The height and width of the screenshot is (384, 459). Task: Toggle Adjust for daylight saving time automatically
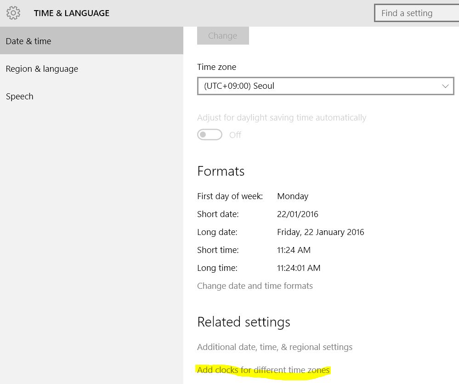pos(210,134)
